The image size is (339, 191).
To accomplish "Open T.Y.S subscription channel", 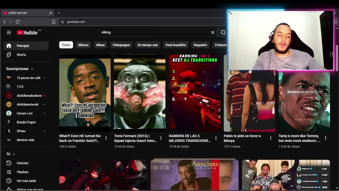I will pyautogui.click(x=26, y=87).
